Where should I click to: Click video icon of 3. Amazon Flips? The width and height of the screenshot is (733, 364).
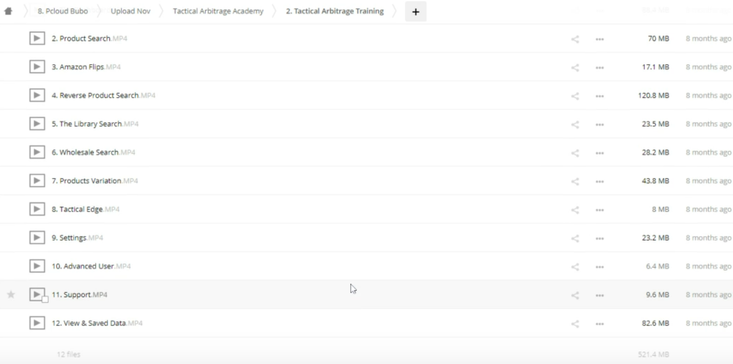tap(37, 67)
